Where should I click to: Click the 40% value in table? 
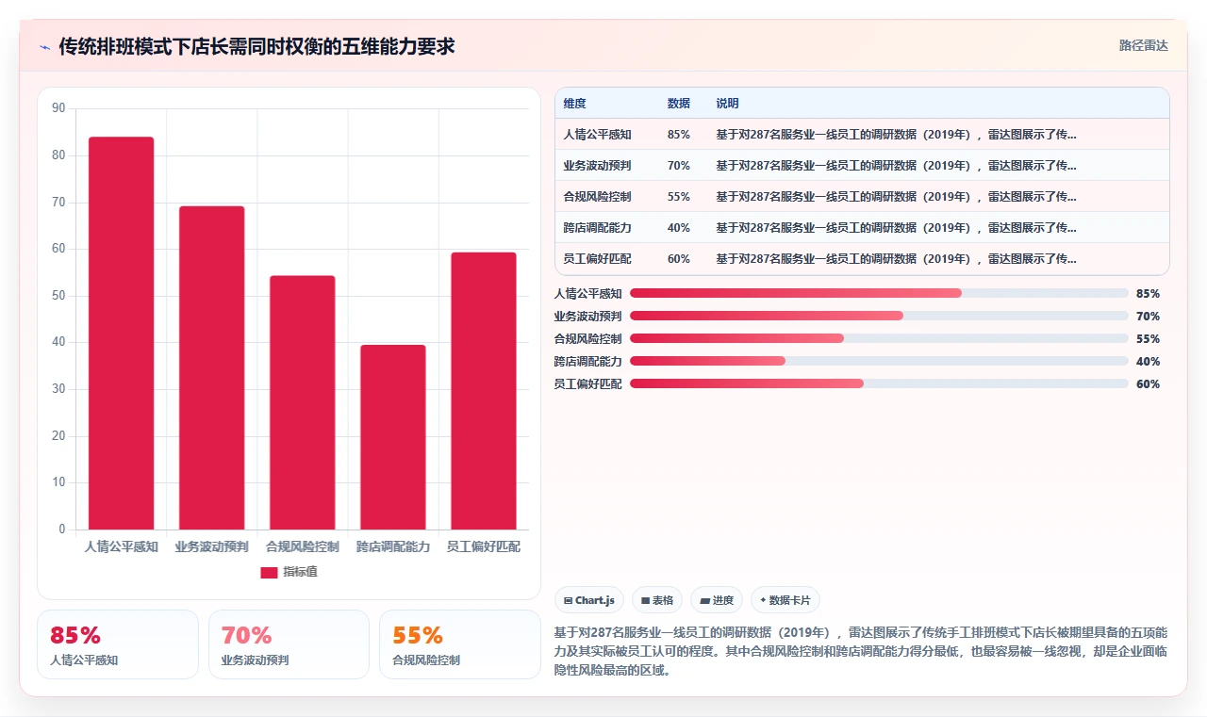coord(679,228)
